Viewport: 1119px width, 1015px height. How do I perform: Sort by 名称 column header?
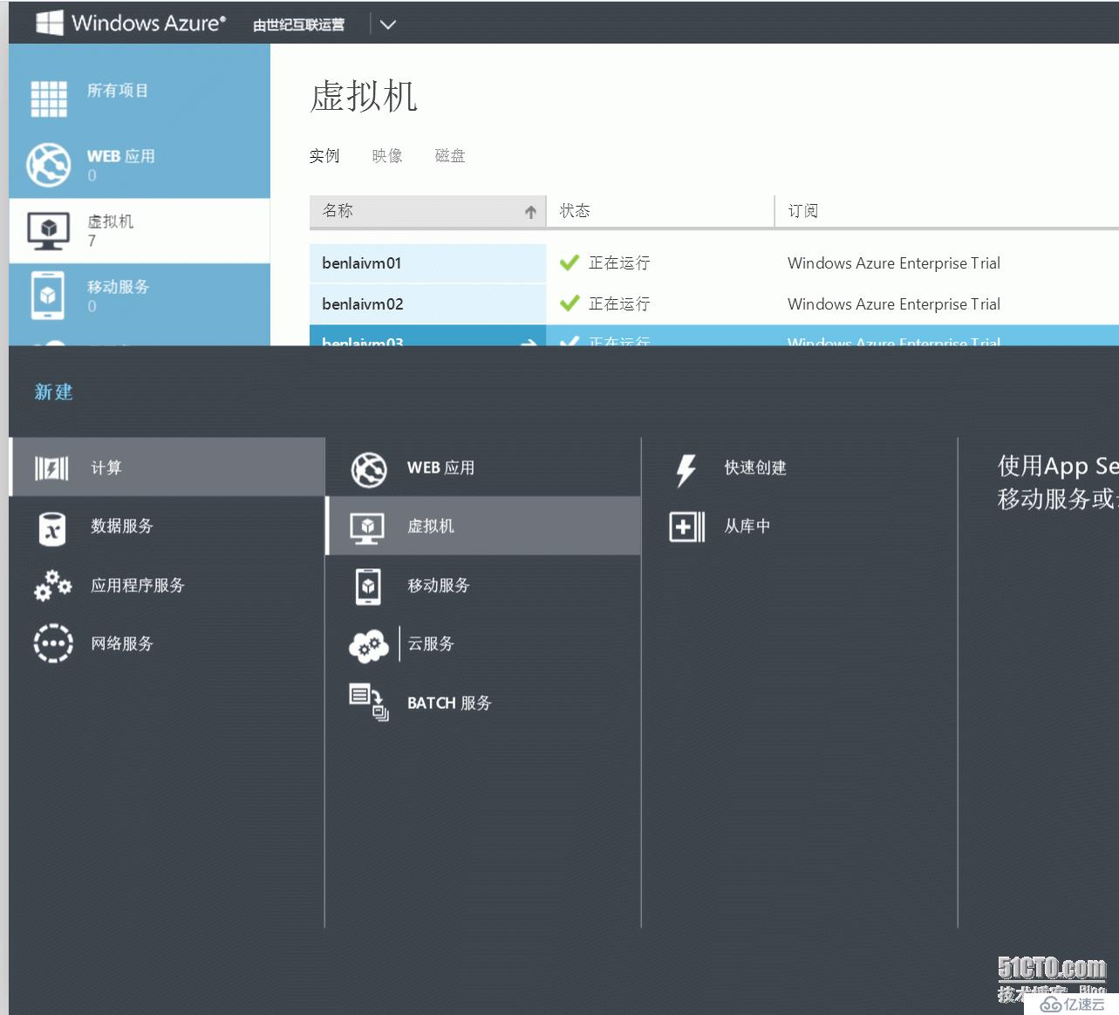pos(427,211)
